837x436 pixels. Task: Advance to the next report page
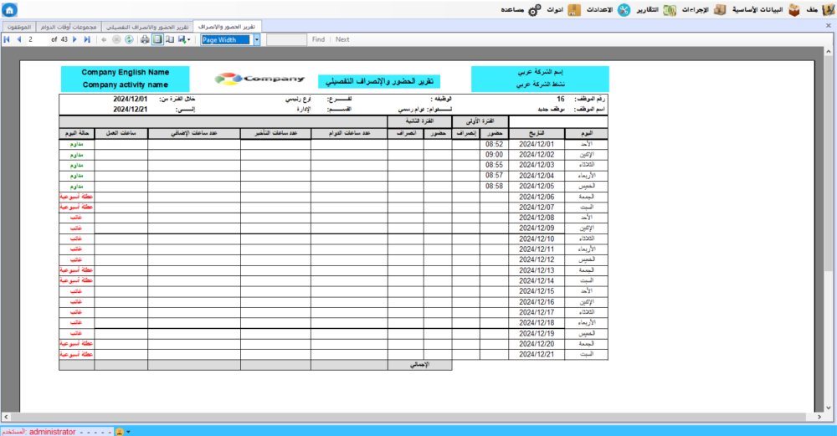(75, 39)
